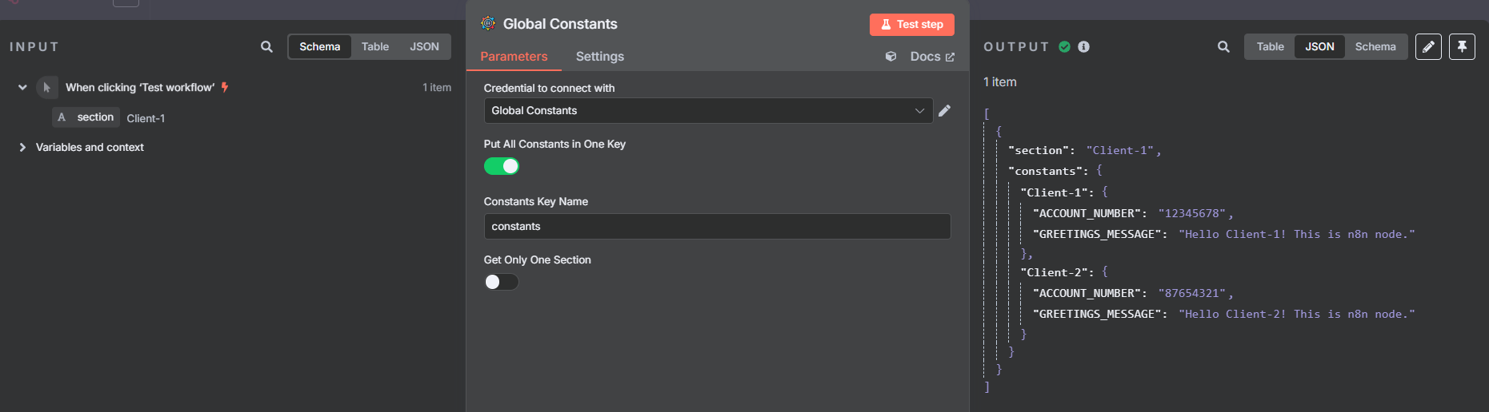Click the Global Constants node icon
Viewport: 1489px width, 412px height.
click(488, 24)
